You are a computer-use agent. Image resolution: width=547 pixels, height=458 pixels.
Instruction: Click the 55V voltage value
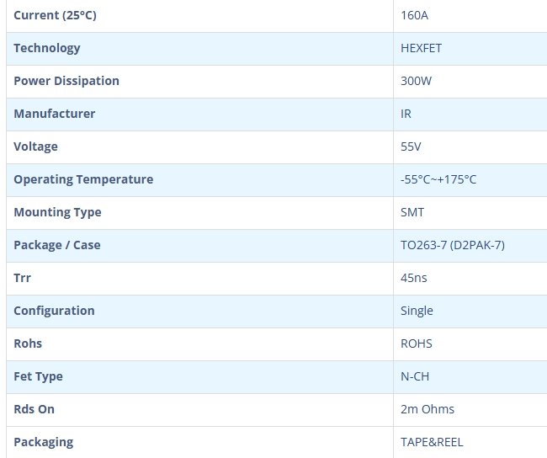411,146
